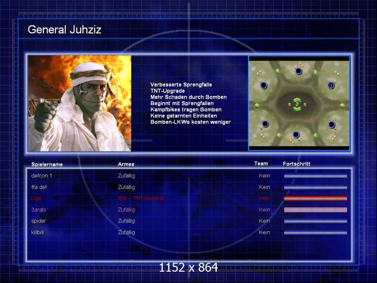Click 3arabi's pink progress bar

tap(315, 210)
